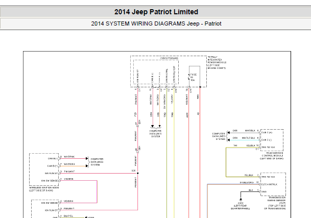Viewport: 311px width, 218px height.
Task: Click the 'CAN C (+)' pin label
Action: 267,133
